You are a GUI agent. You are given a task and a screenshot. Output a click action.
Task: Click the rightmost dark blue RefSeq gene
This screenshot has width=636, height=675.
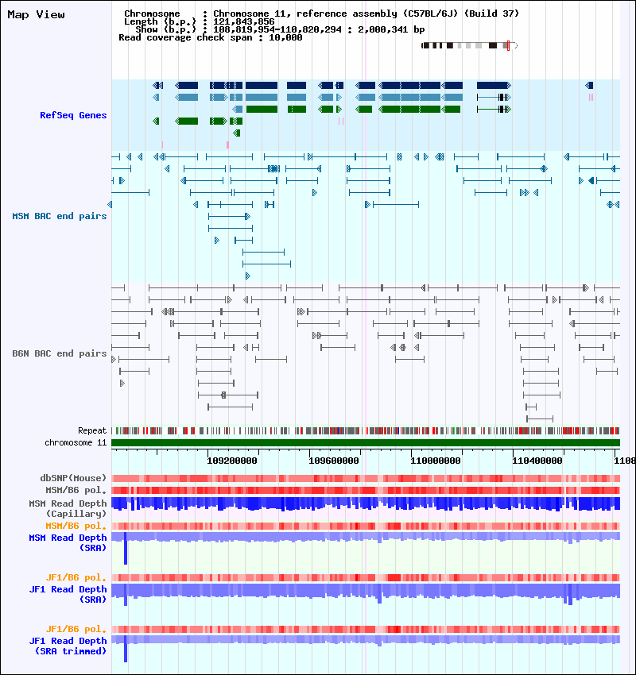tap(589, 85)
